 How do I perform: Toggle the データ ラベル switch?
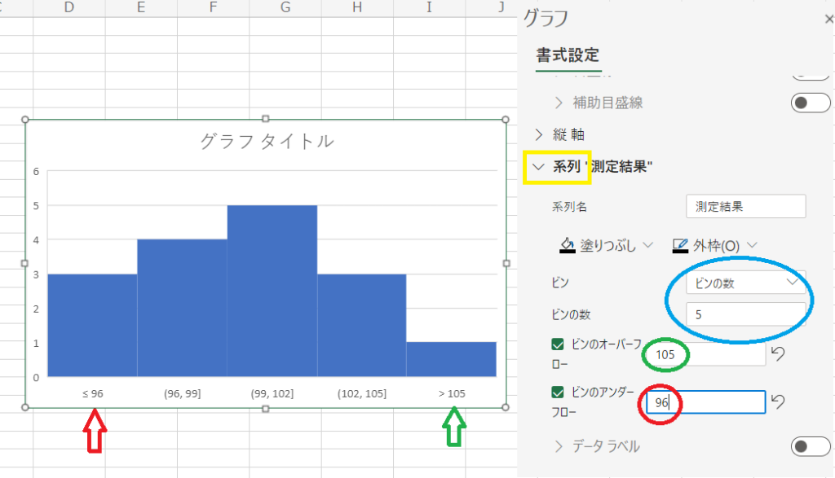(x=811, y=446)
